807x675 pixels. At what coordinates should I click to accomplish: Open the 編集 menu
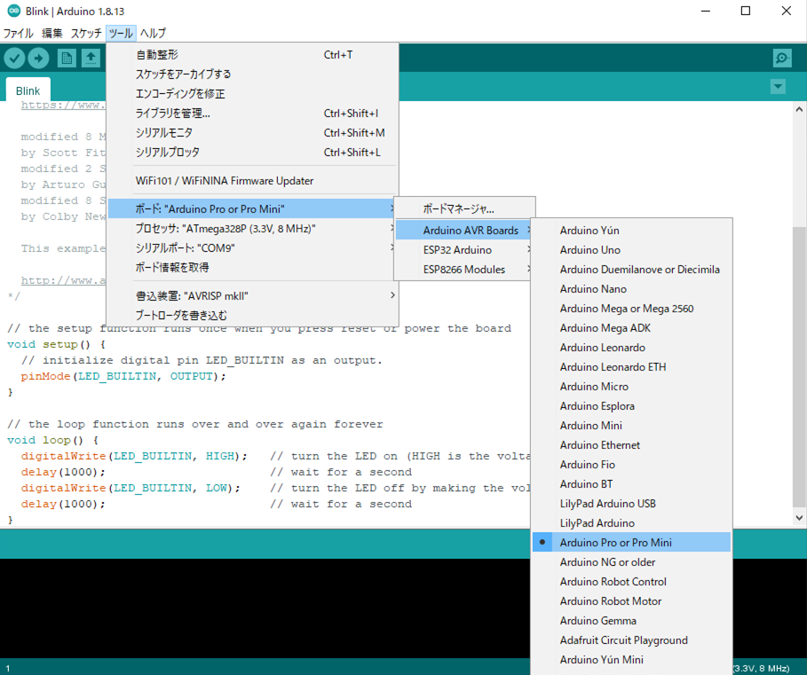point(52,34)
